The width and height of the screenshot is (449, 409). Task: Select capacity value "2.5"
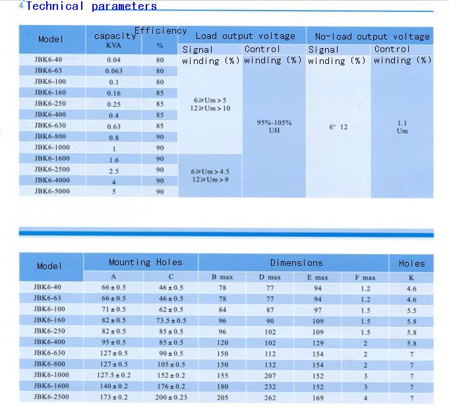[x=113, y=172]
